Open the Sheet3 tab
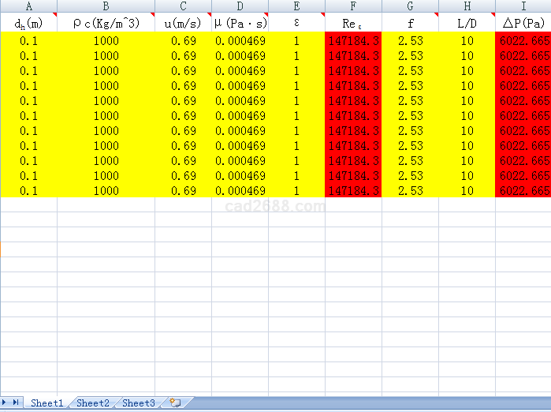Viewport: 551px width, 412px height. pyautogui.click(x=139, y=403)
